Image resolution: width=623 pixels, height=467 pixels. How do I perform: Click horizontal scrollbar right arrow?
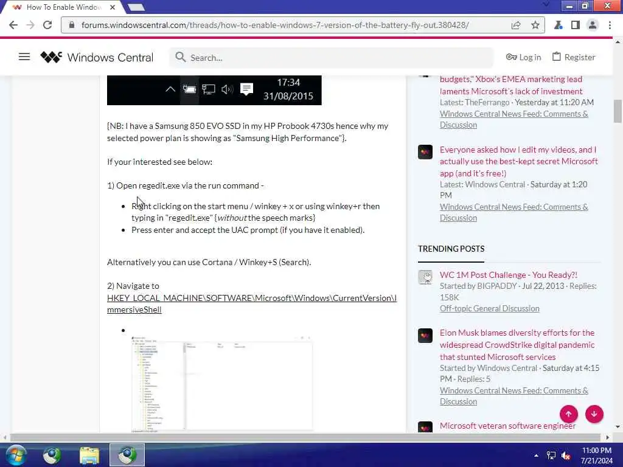pyautogui.click(x=608, y=437)
